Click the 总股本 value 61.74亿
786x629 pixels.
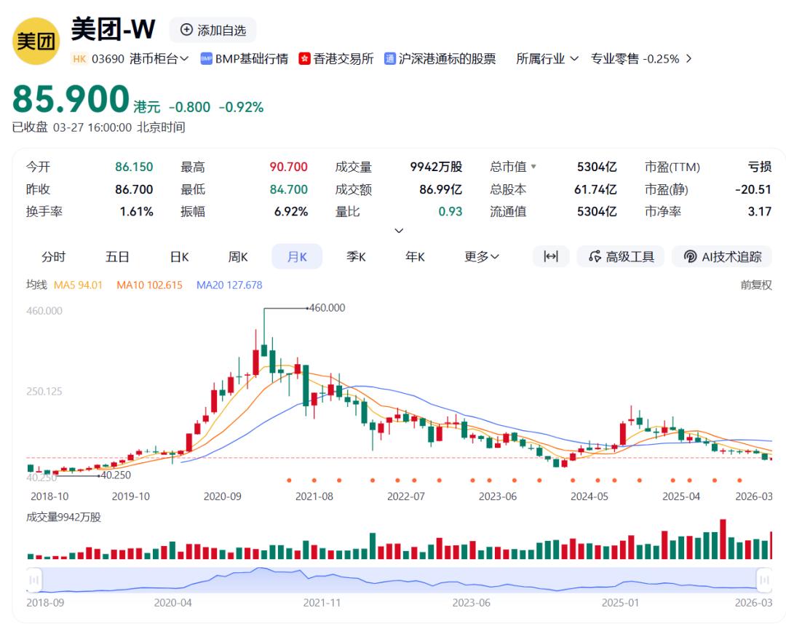[595, 189]
